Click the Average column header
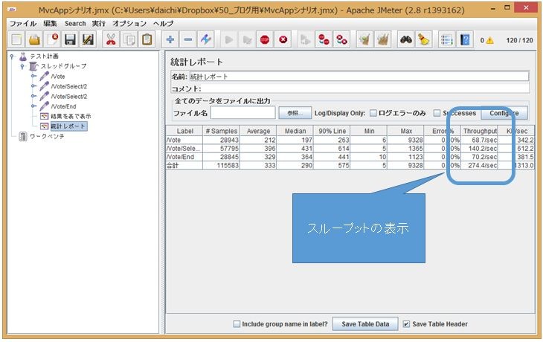Image resolution: width=543 pixels, height=342 pixels. pyautogui.click(x=258, y=131)
